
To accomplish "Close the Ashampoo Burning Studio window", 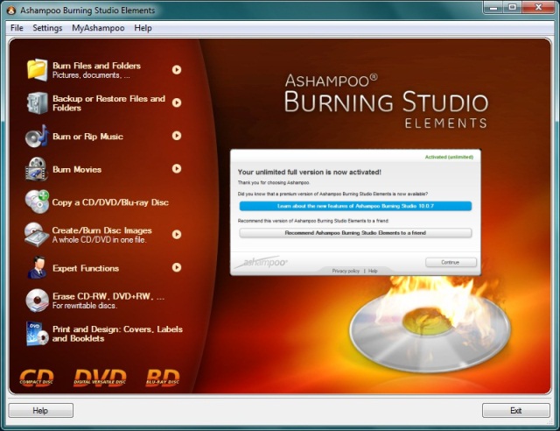I will coord(539,7).
